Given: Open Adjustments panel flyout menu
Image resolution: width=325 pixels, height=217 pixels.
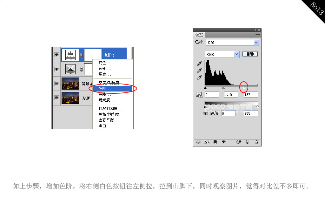Looking at the screenshot, I should click(x=258, y=35).
